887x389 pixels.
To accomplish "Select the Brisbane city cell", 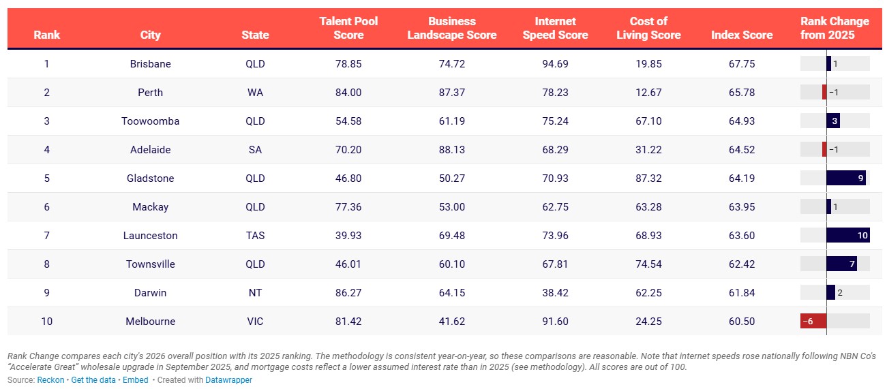I will (150, 64).
